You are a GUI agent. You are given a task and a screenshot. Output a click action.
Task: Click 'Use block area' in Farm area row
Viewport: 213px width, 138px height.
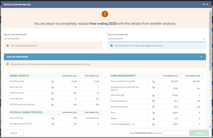(92, 118)
